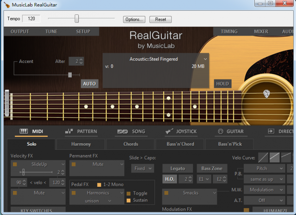Image resolution: width=296 pixels, height=215 pixels.
Task: Open the Bass'n'Chord tab
Action: click(x=180, y=144)
